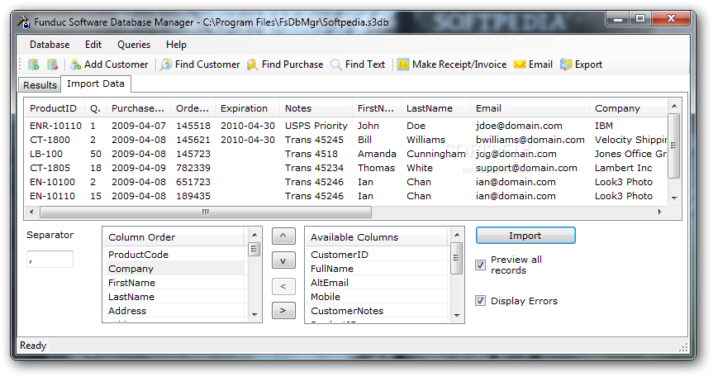713x377 pixels.
Task: Select FirstName in Column Order list
Action: pyautogui.click(x=175, y=283)
